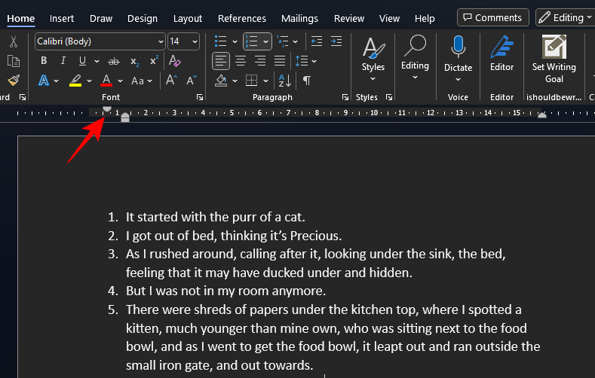Switch to the Design tab
This screenshot has height=378, width=595.
[x=143, y=18]
